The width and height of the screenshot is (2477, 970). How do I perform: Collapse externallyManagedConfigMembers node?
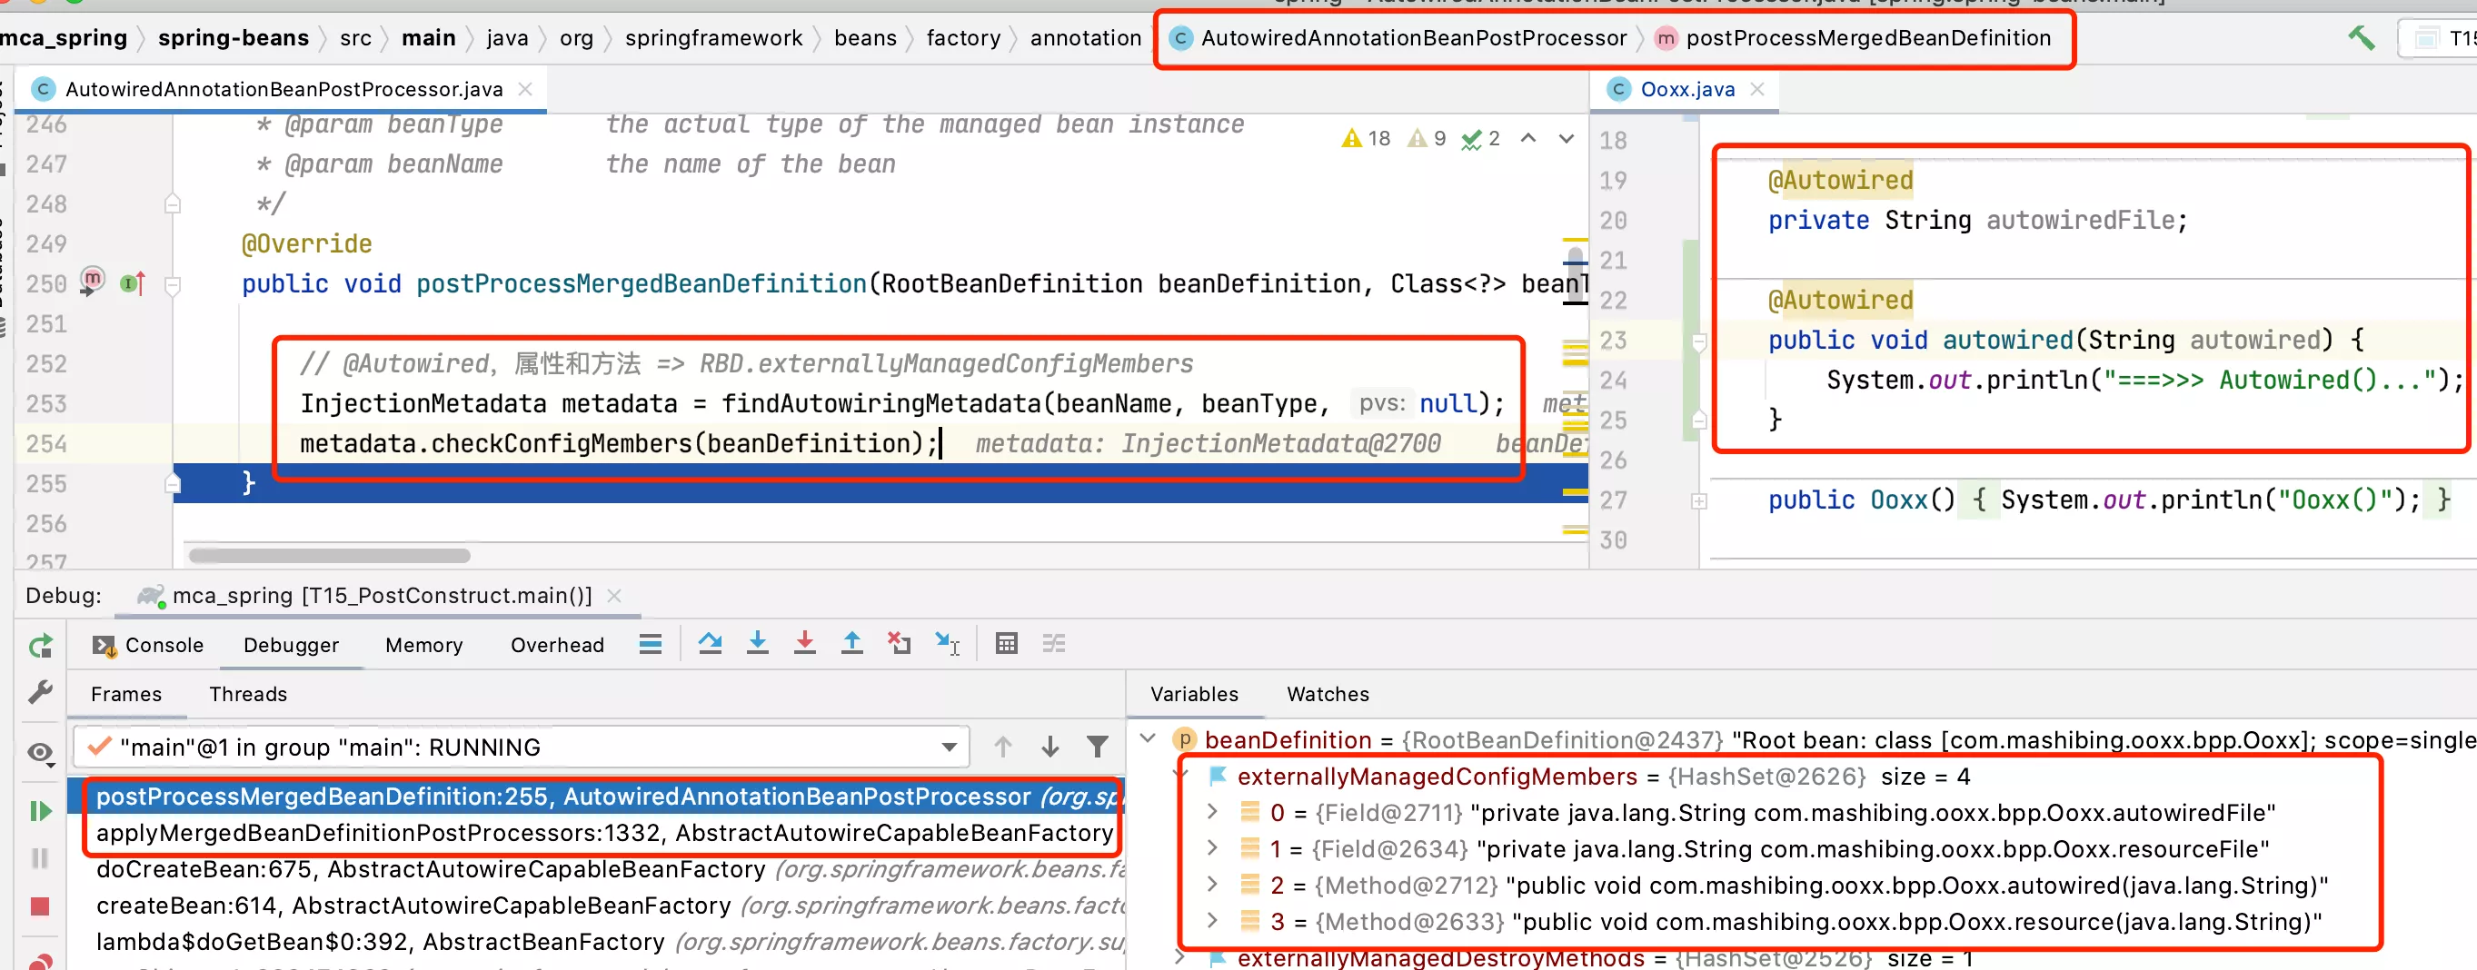click(1183, 775)
